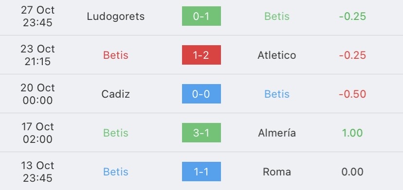Viewport: 403px width, 190px height.
Task: Open the Roma team link
Action: pos(277,172)
